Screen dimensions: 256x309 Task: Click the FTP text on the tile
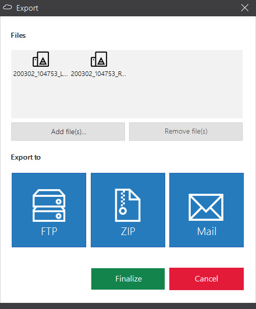click(49, 231)
